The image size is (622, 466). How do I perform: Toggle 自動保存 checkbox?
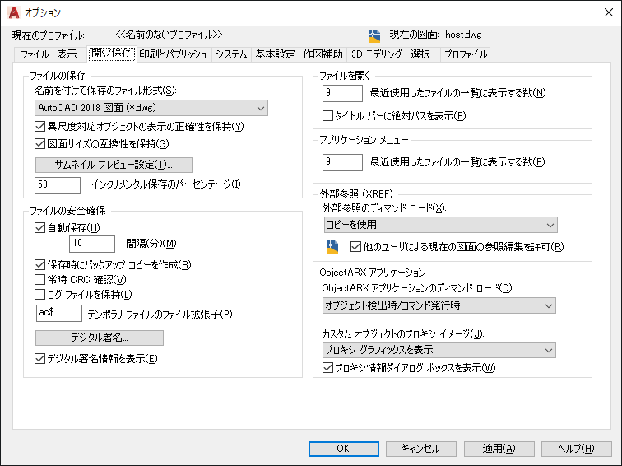click(x=39, y=227)
